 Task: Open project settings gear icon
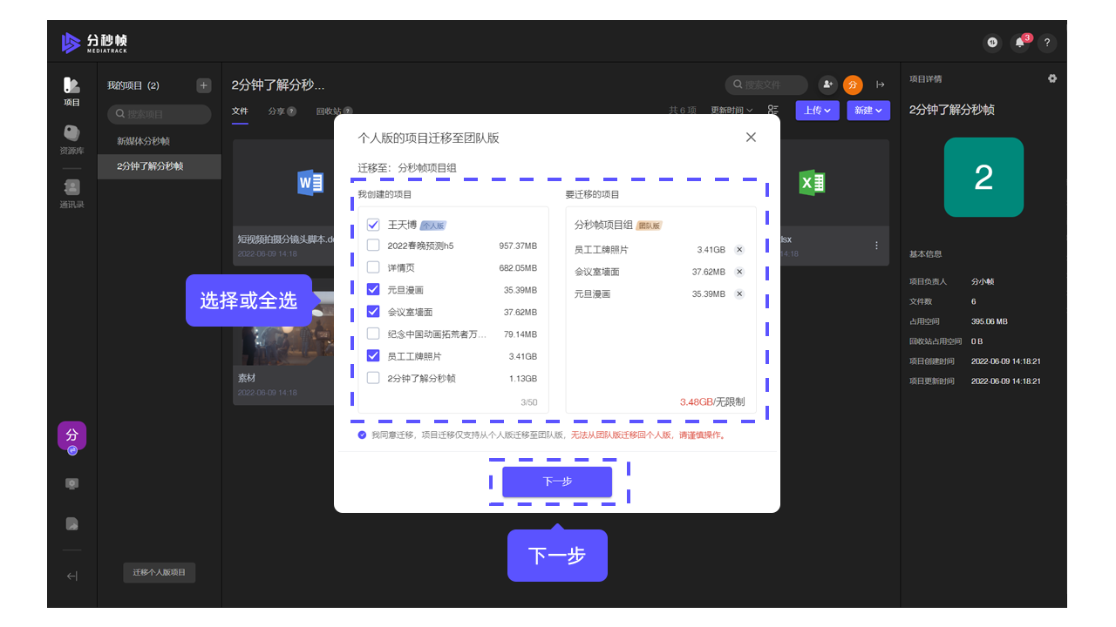pos(1052,78)
